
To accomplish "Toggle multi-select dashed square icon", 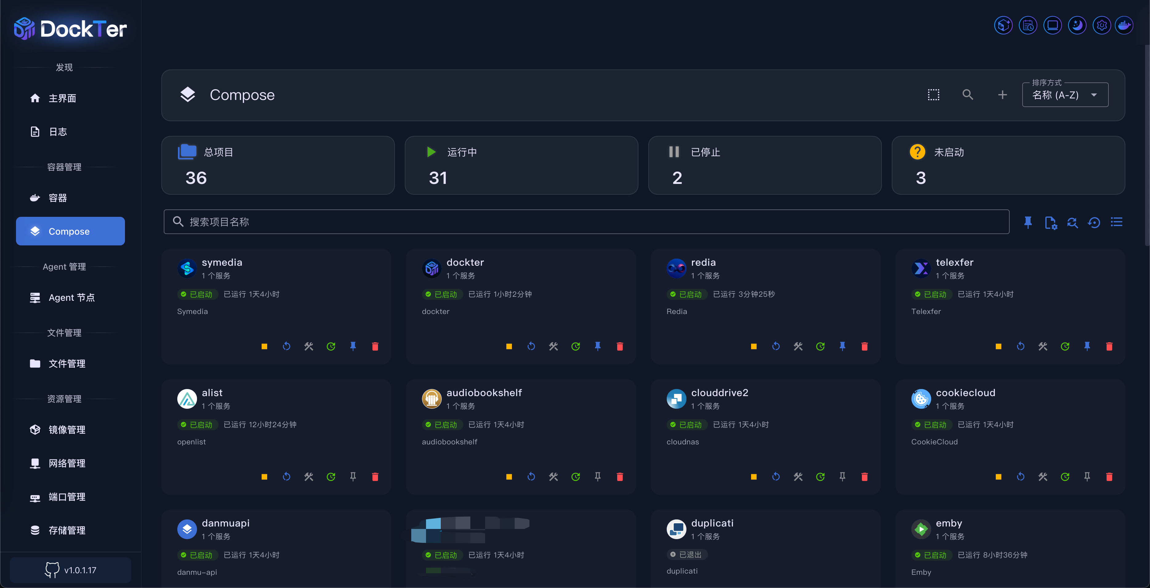I will 934,95.
